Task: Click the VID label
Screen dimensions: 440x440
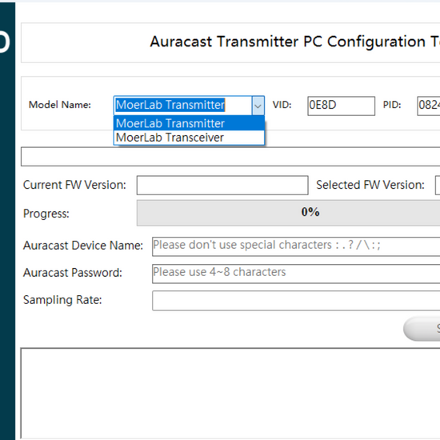Action: point(282,105)
